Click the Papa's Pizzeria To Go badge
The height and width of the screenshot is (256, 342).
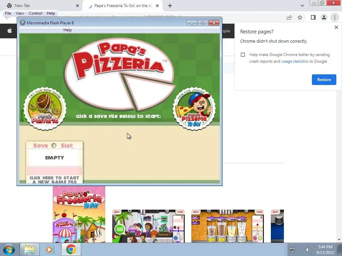[194, 109]
